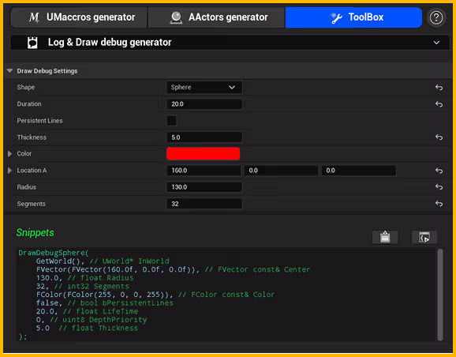456x357 pixels.
Task: Switch to the AActors generator tab
Action: click(217, 17)
